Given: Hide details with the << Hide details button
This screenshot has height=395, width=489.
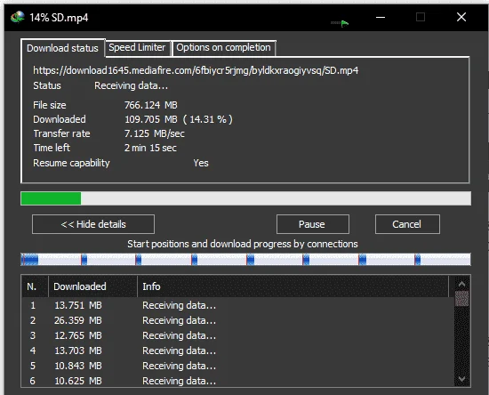Looking at the screenshot, I should pyautogui.click(x=93, y=224).
